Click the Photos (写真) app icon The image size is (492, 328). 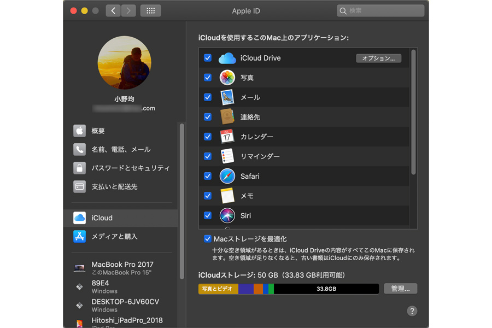227,78
